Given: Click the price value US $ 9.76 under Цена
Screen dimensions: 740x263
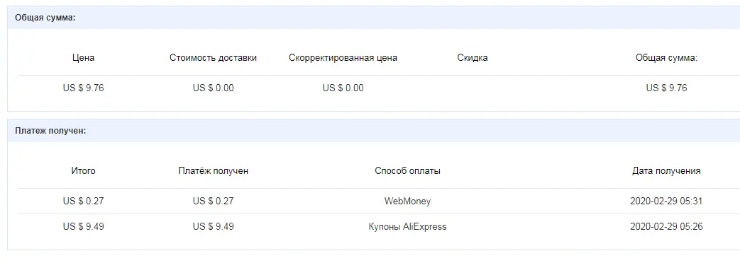Looking at the screenshot, I should [83, 88].
